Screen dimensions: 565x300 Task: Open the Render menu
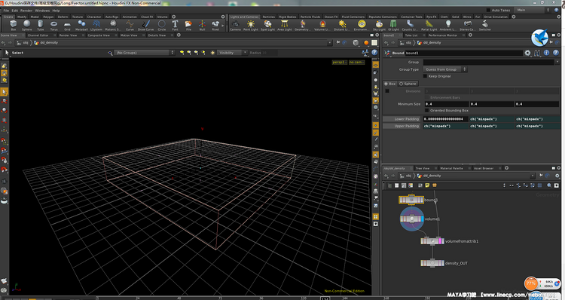click(x=26, y=11)
